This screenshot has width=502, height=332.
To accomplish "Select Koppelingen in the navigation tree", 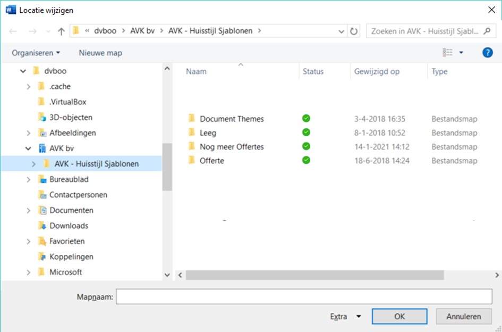I will coord(71,256).
